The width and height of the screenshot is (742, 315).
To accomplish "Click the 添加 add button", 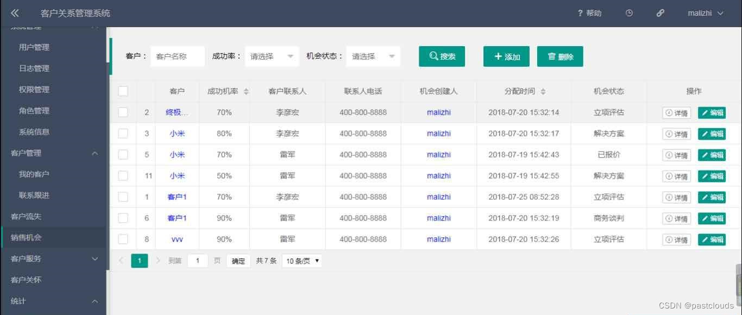I will [x=506, y=56].
